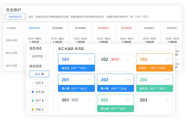188x119 pixels.
Task: Click the 07/22周四 标准大床房 price cell
Action: (57, 40)
